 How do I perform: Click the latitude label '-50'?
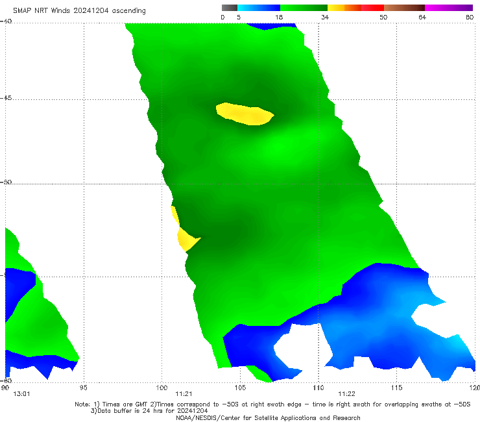coord(6,182)
